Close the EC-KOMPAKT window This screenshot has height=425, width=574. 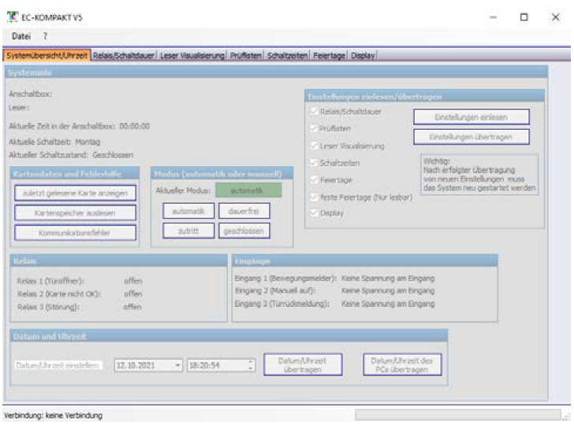pyautogui.click(x=556, y=17)
